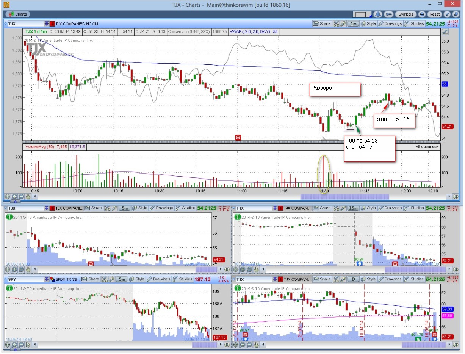Click the 1m chart horizontal scrollbar thumb
Screen dimensions: 465x354
pos(345,197)
